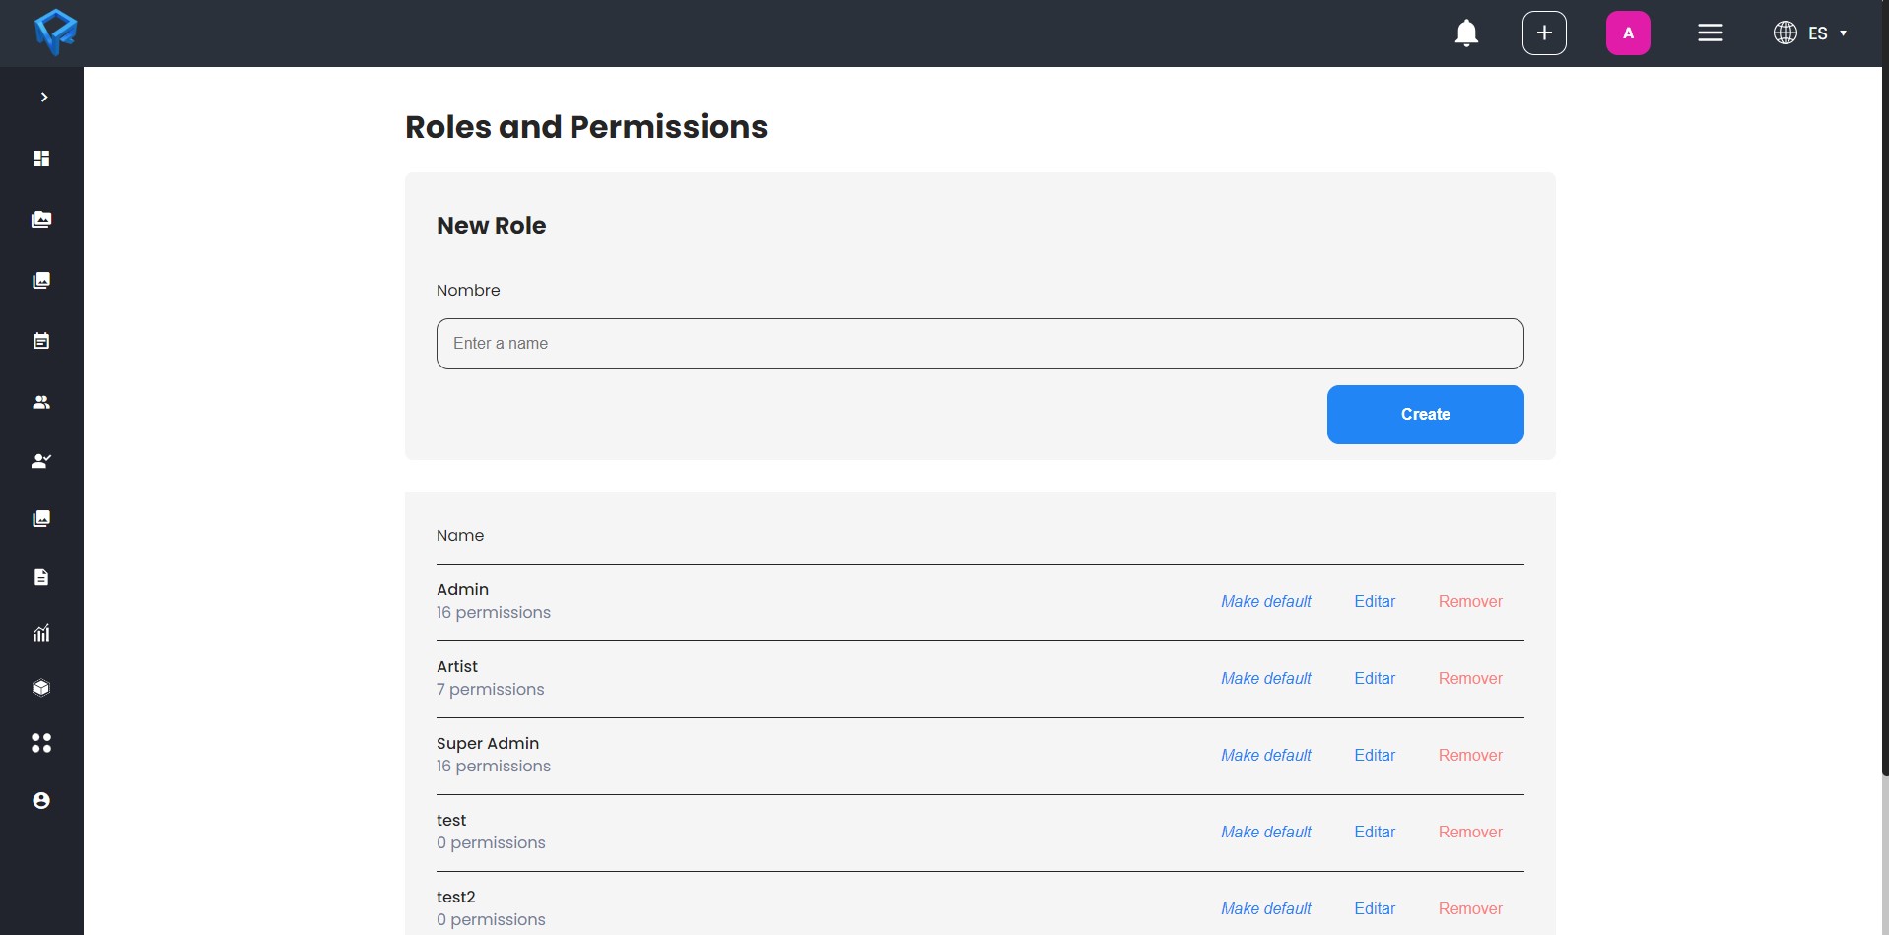Click the 'New Role' section heading
The height and width of the screenshot is (935, 1889).
point(491,226)
